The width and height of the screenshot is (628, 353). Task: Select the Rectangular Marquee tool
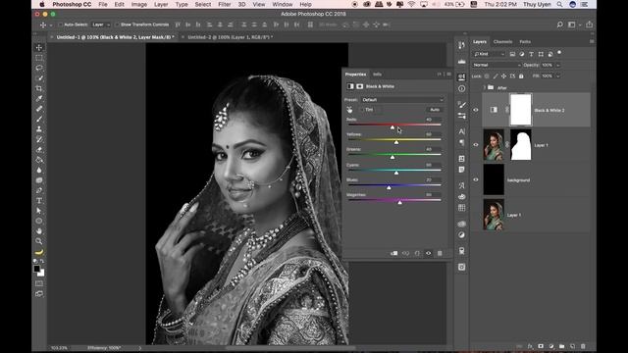click(x=39, y=58)
